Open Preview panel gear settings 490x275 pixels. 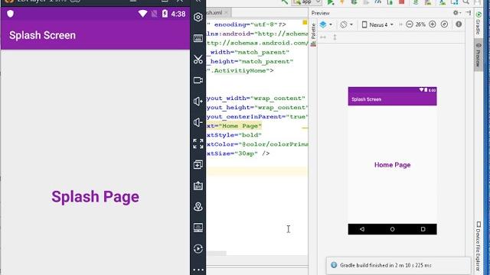(x=456, y=13)
